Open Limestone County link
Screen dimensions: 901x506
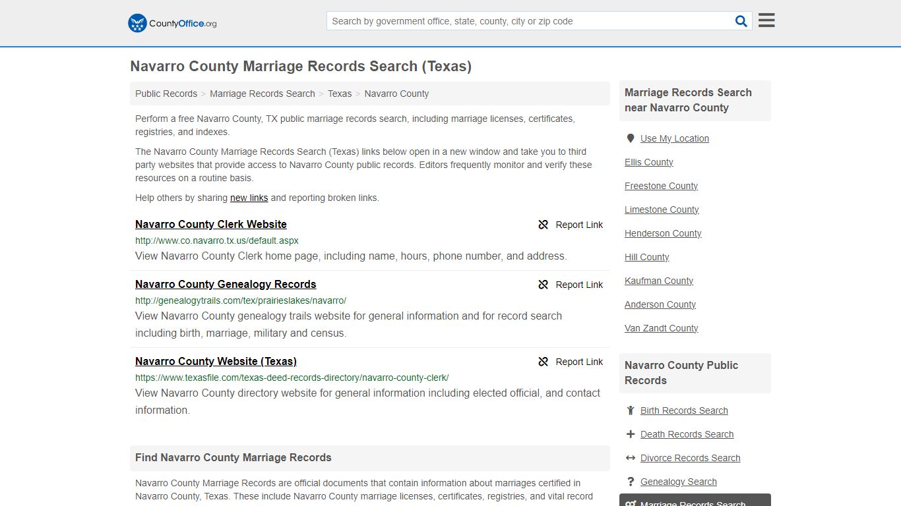point(662,210)
